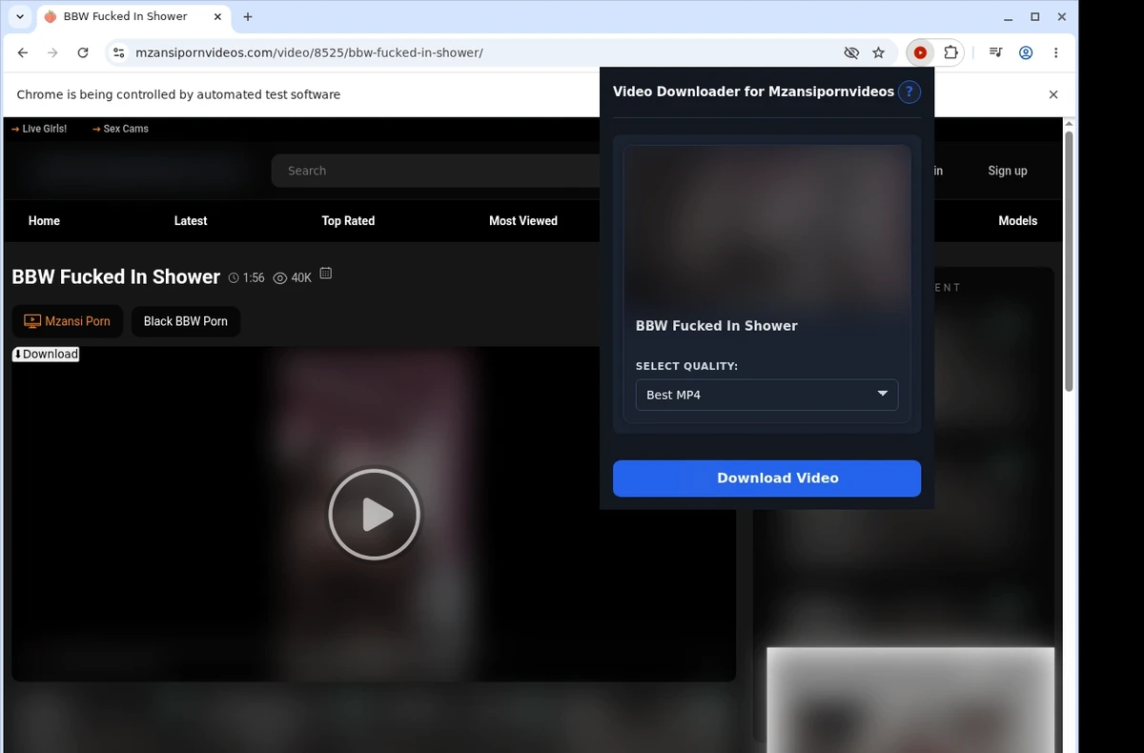Maximize the Chrome window

[x=1035, y=16]
